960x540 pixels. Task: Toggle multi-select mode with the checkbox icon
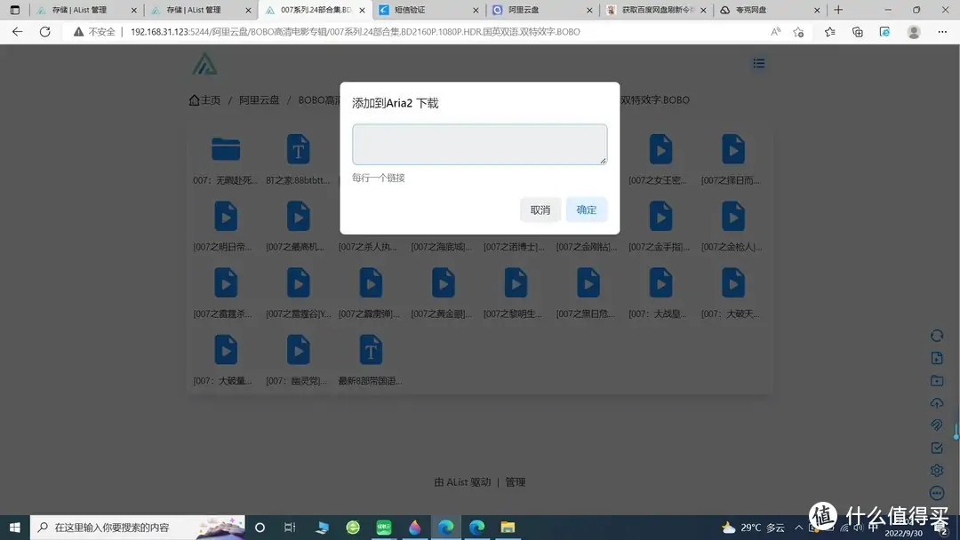pos(936,448)
